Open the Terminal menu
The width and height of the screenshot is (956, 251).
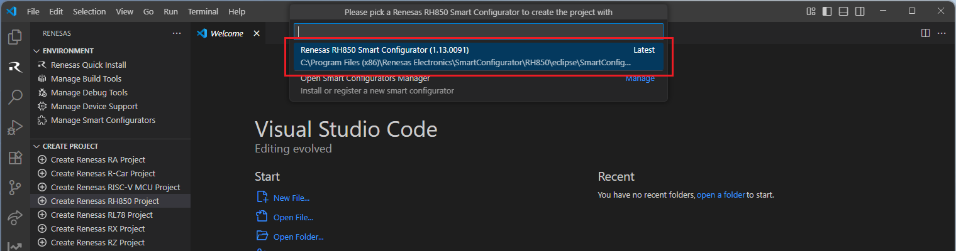tap(203, 11)
